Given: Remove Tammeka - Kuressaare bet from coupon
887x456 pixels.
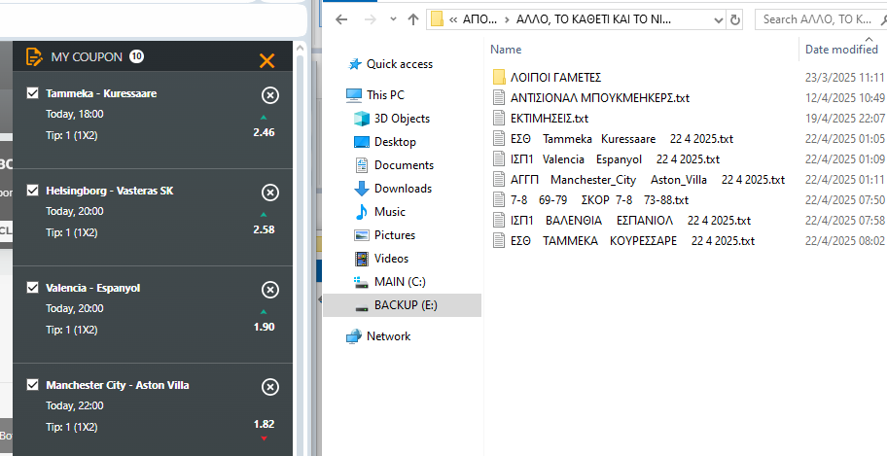Looking at the screenshot, I should tap(270, 94).
